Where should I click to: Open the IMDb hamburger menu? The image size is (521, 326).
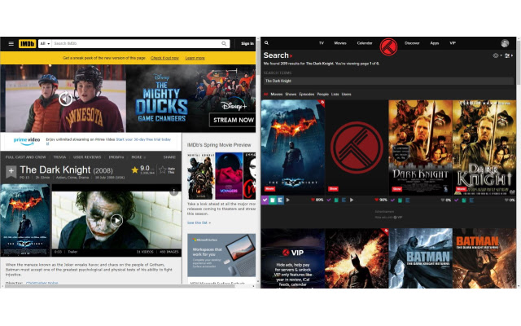11,43
